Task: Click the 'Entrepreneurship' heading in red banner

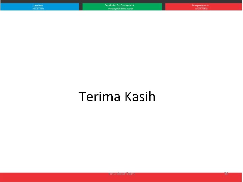Action: pyautogui.click(x=200, y=5)
